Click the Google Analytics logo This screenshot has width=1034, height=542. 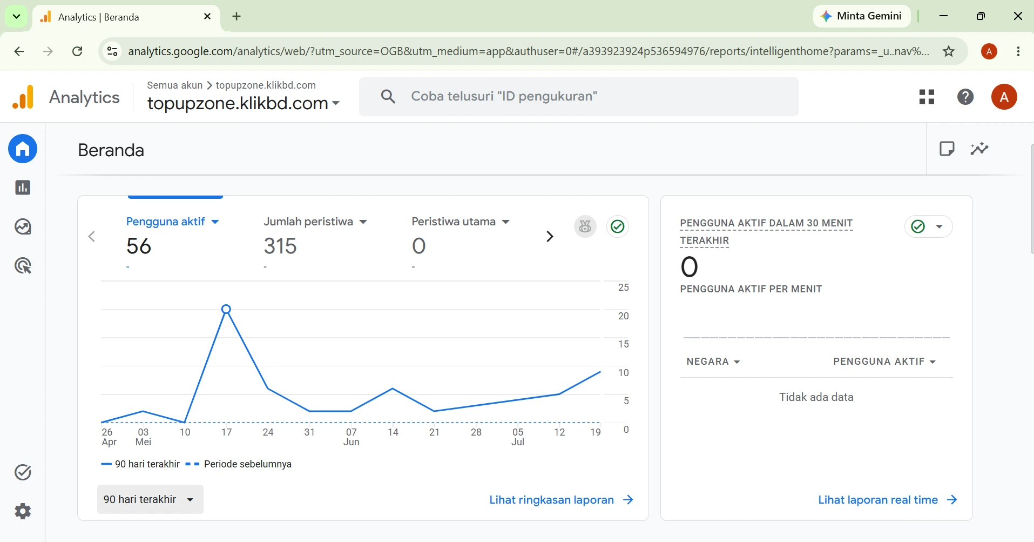pos(23,97)
